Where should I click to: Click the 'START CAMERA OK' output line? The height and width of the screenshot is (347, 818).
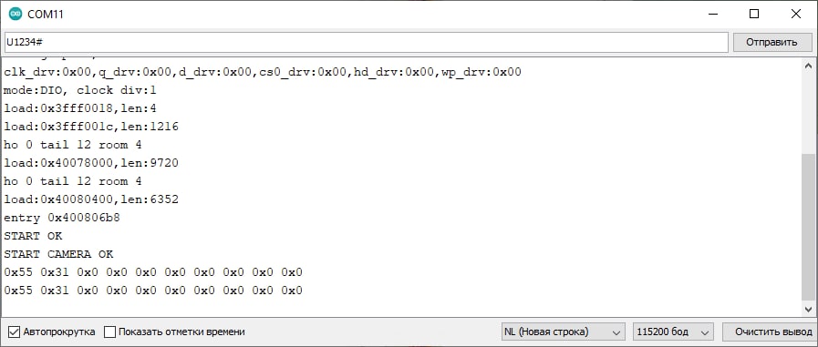pyautogui.click(x=58, y=254)
